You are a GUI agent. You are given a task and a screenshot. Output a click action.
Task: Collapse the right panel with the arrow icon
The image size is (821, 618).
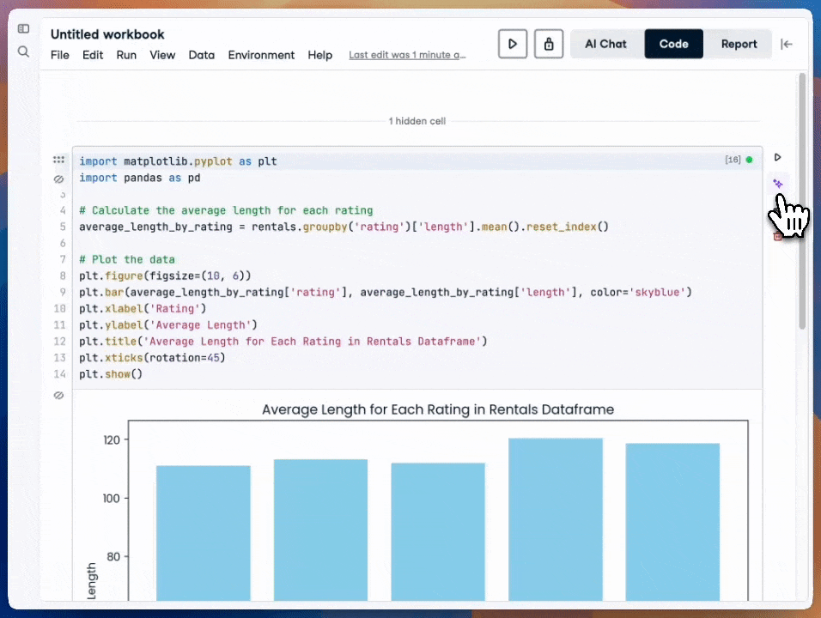coord(787,45)
